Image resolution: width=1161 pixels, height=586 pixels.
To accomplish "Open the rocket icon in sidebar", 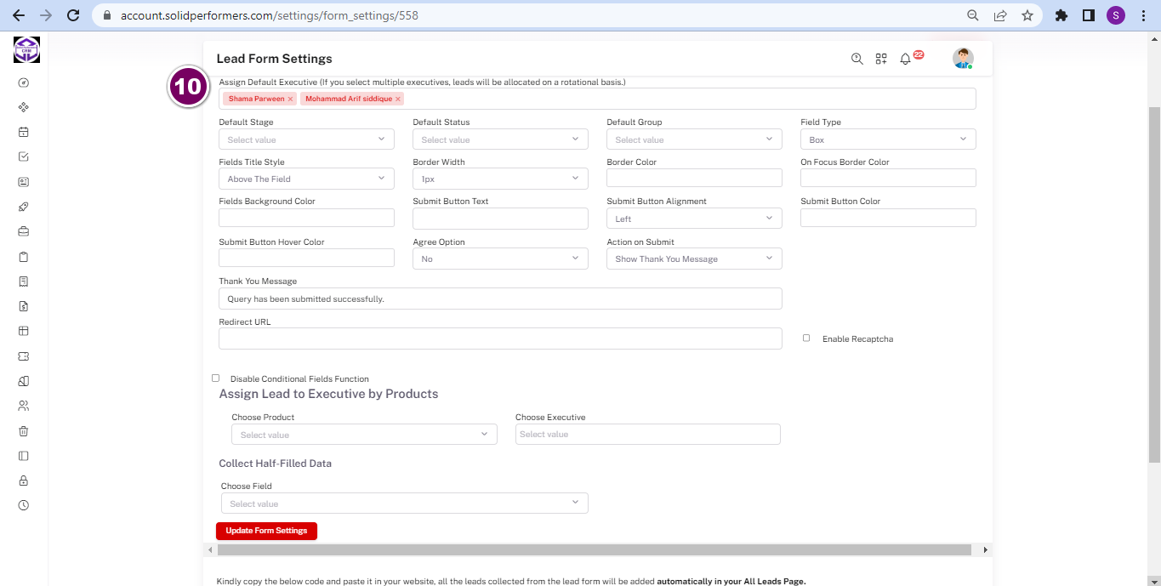I will click(24, 207).
